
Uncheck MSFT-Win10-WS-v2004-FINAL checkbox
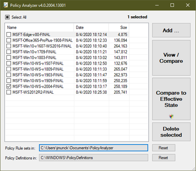[9, 86]
